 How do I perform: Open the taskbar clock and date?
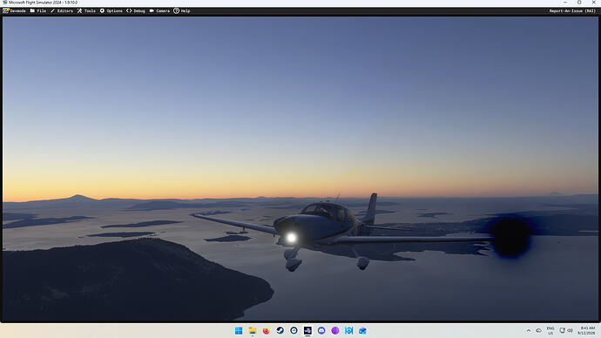click(x=587, y=330)
